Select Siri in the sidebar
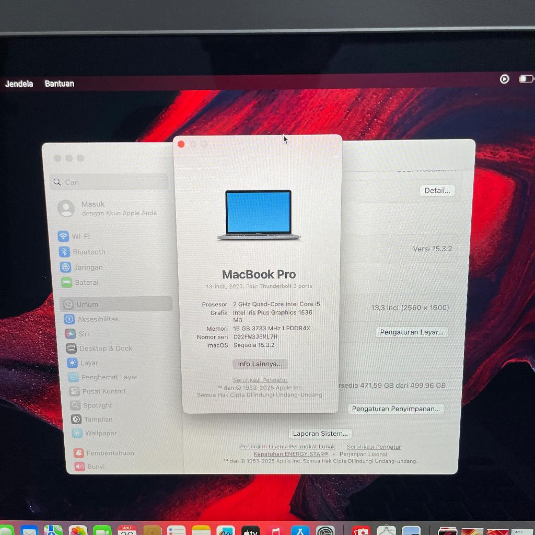Image resolution: width=535 pixels, height=535 pixels. (84, 334)
